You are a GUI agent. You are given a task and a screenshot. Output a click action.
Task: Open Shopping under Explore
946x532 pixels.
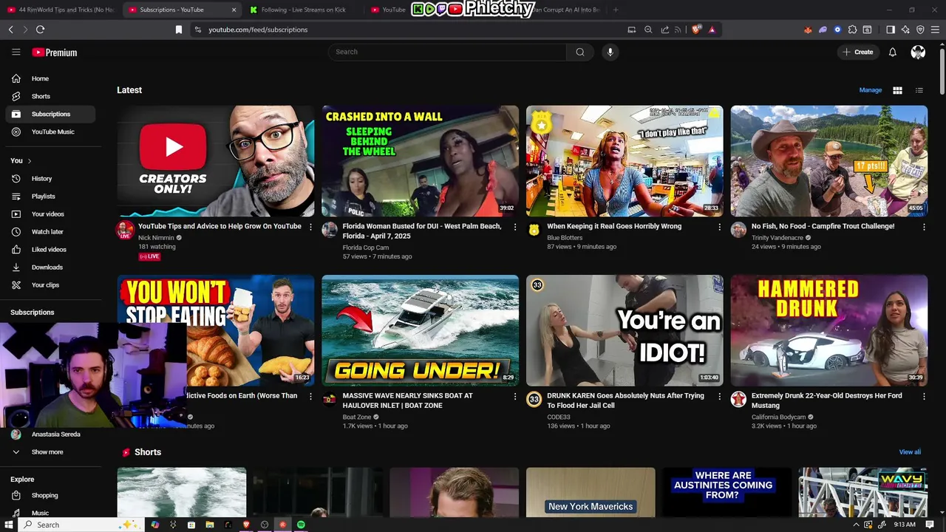pos(50,495)
